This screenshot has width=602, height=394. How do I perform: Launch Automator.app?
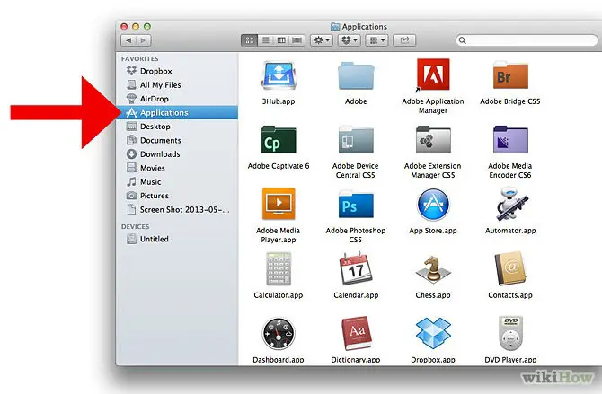click(510, 204)
